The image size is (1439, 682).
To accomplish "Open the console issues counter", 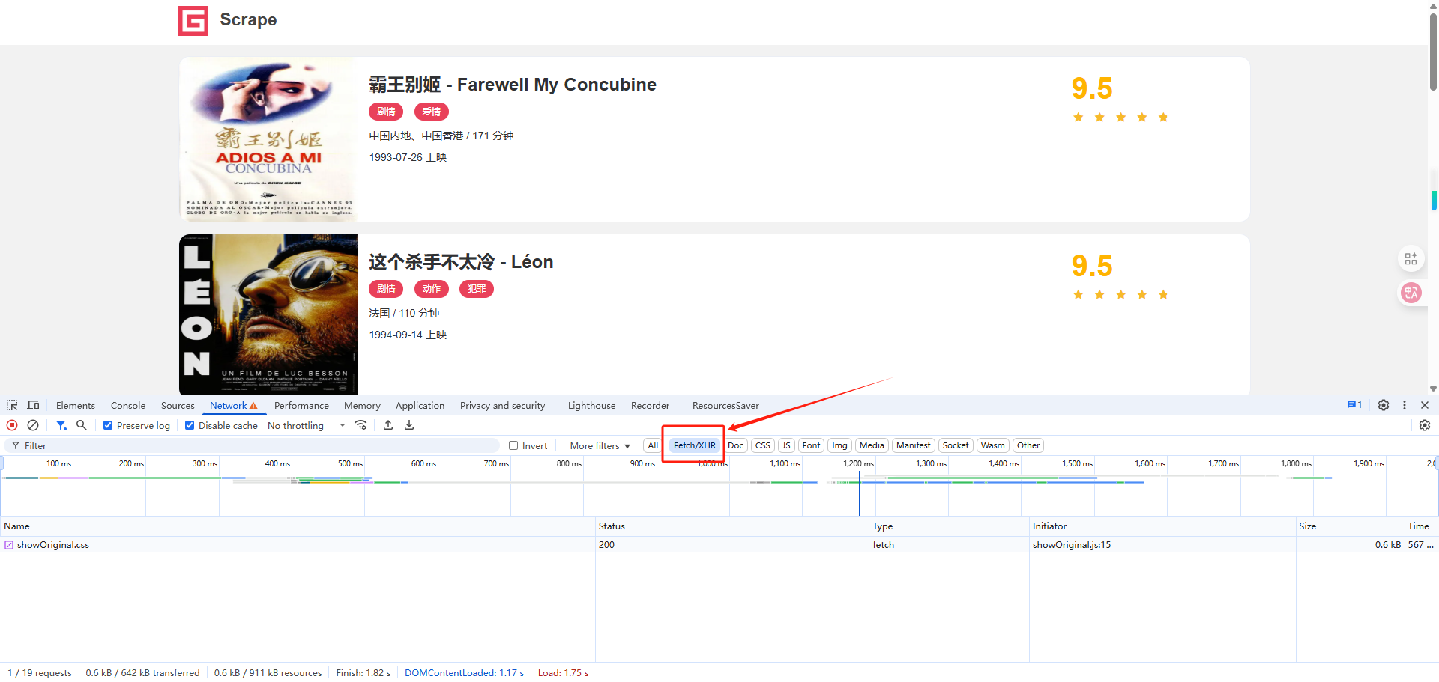I will coord(1354,405).
